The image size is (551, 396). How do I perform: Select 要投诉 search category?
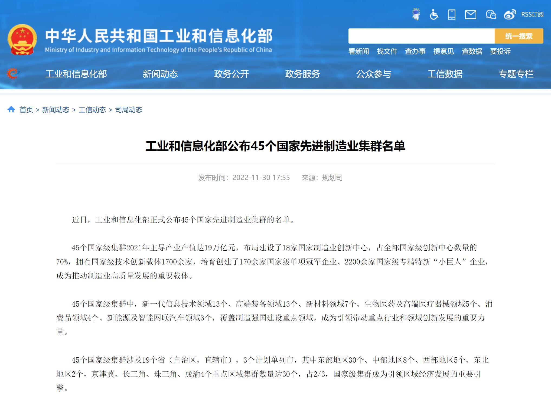click(500, 51)
